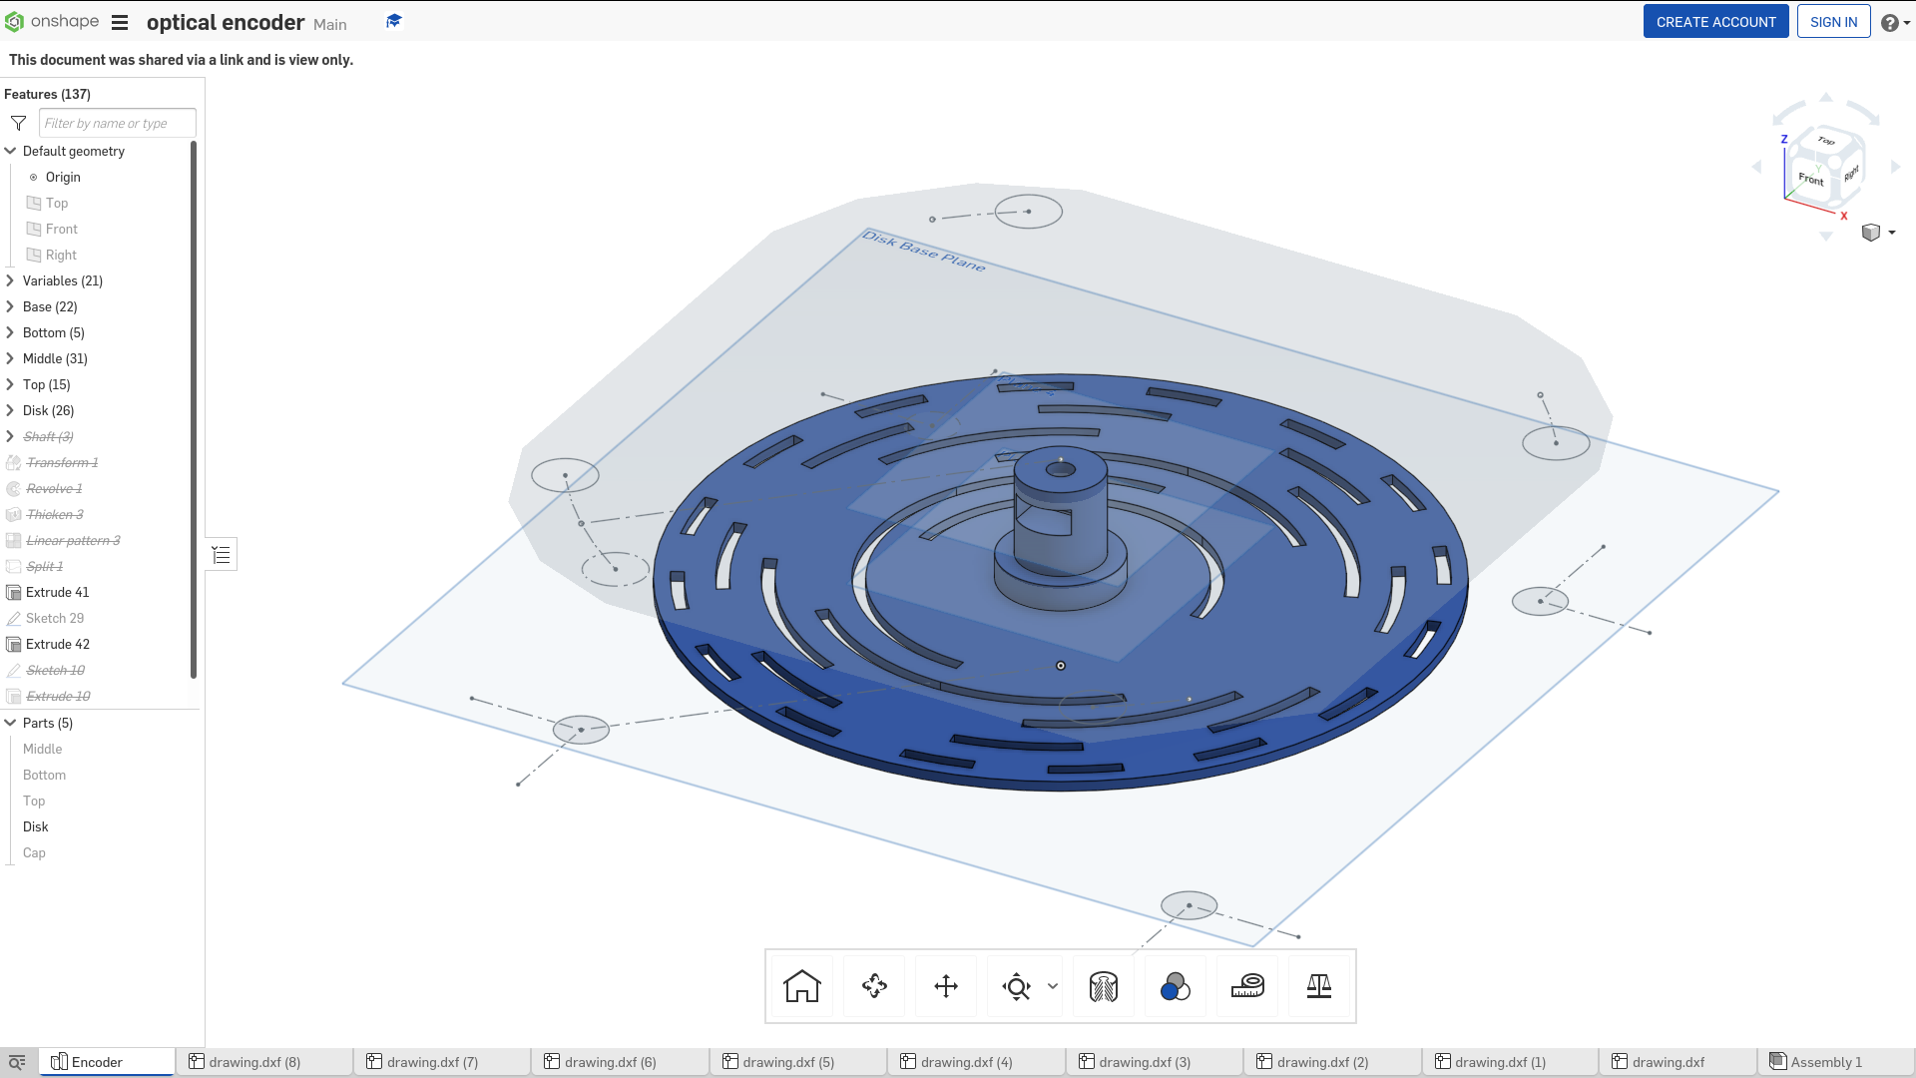Select suppressed Linear pattern 3 feature
Image resolution: width=1916 pixels, height=1078 pixels.
point(73,540)
